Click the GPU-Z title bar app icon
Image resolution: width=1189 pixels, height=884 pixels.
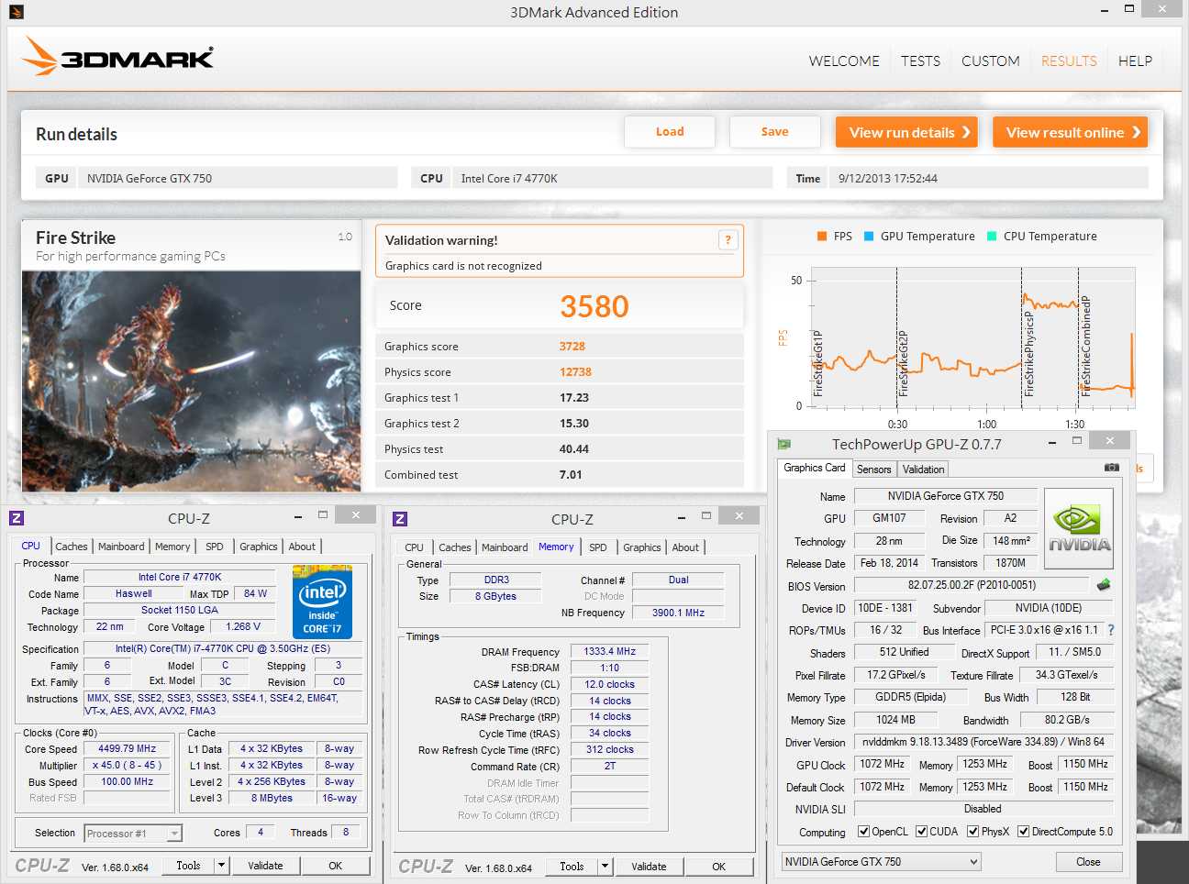pyautogui.click(x=783, y=444)
